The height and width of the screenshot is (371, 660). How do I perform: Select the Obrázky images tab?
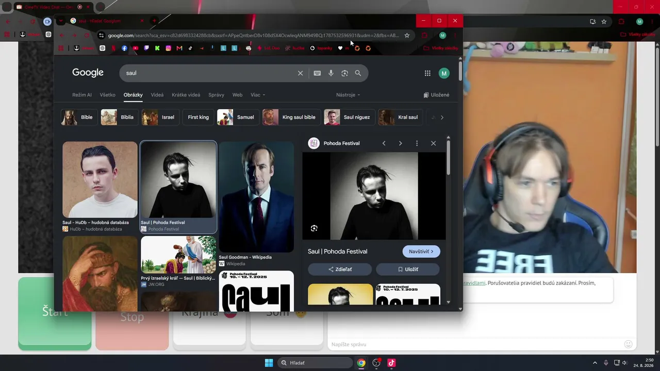pos(133,95)
